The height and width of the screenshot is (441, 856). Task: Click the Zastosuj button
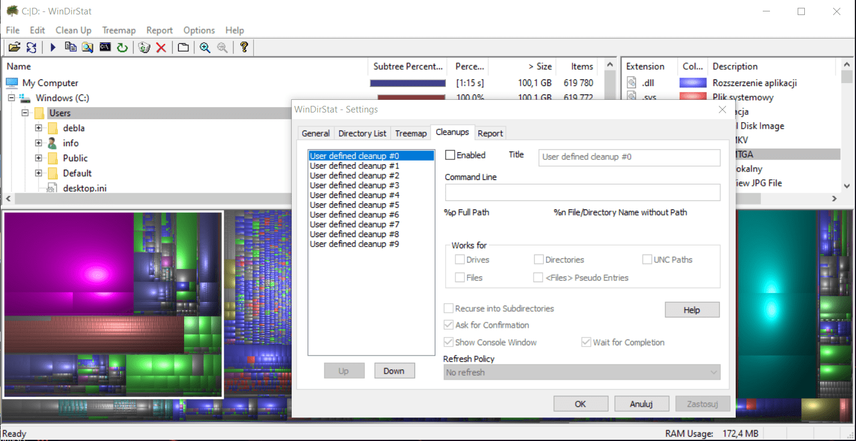(x=703, y=404)
